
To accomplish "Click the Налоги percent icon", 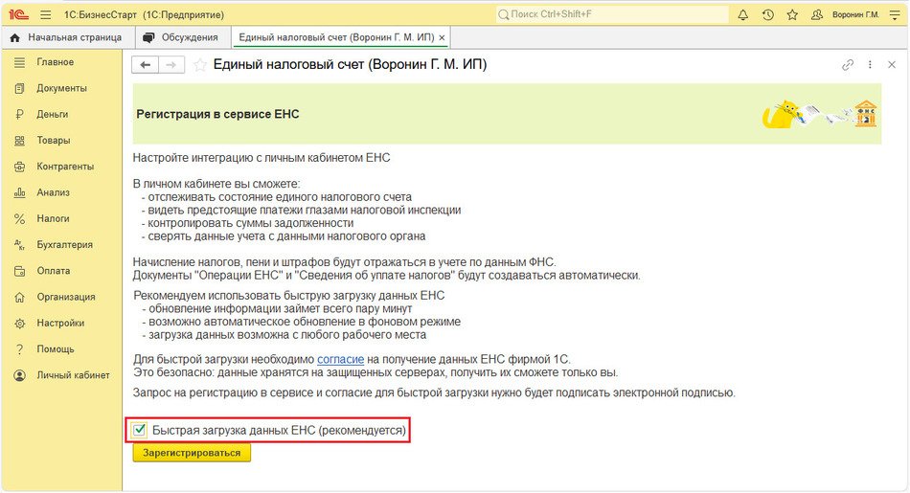I will (20, 218).
